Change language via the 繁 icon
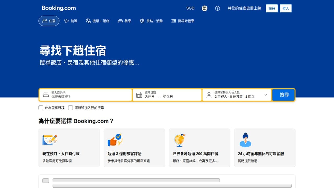Screen dimensions: 334x188 (205, 8)
